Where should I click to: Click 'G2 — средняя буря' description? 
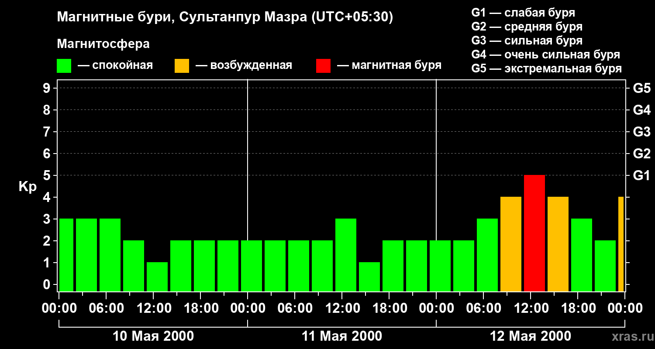coord(527,27)
